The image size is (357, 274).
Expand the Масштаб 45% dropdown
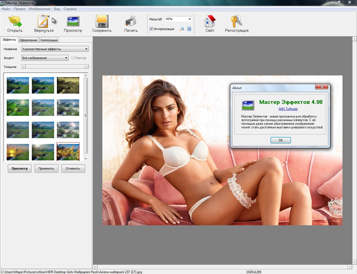[190, 19]
